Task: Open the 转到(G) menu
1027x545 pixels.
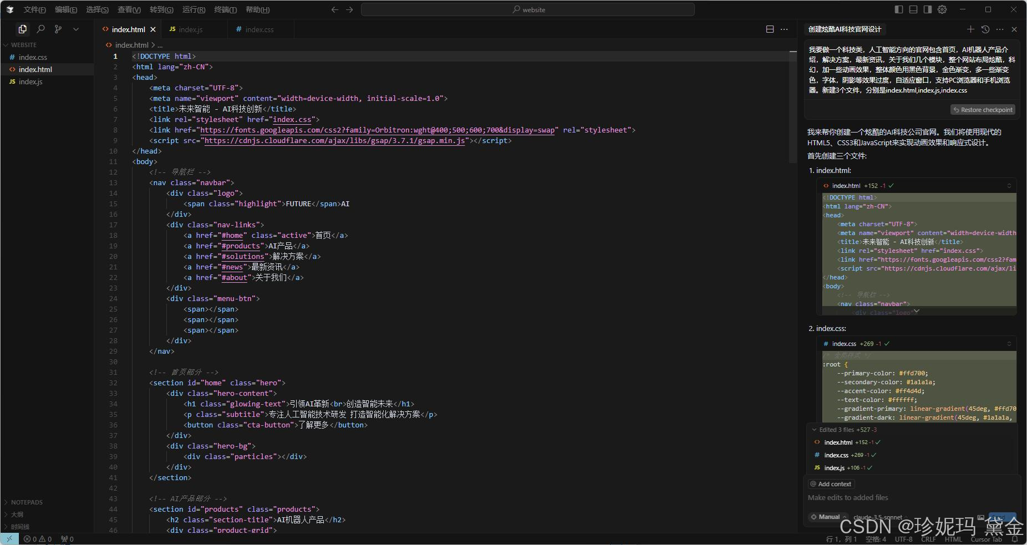Action: tap(161, 9)
